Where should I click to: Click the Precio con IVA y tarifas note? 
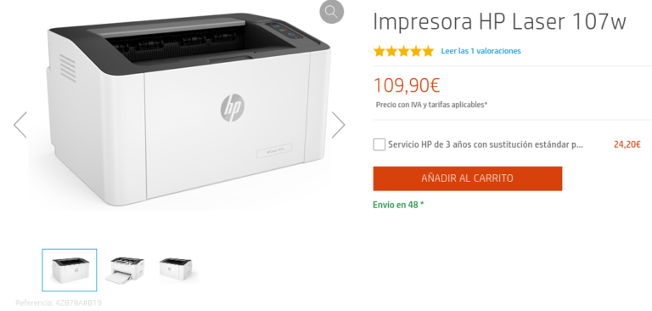(431, 105)
